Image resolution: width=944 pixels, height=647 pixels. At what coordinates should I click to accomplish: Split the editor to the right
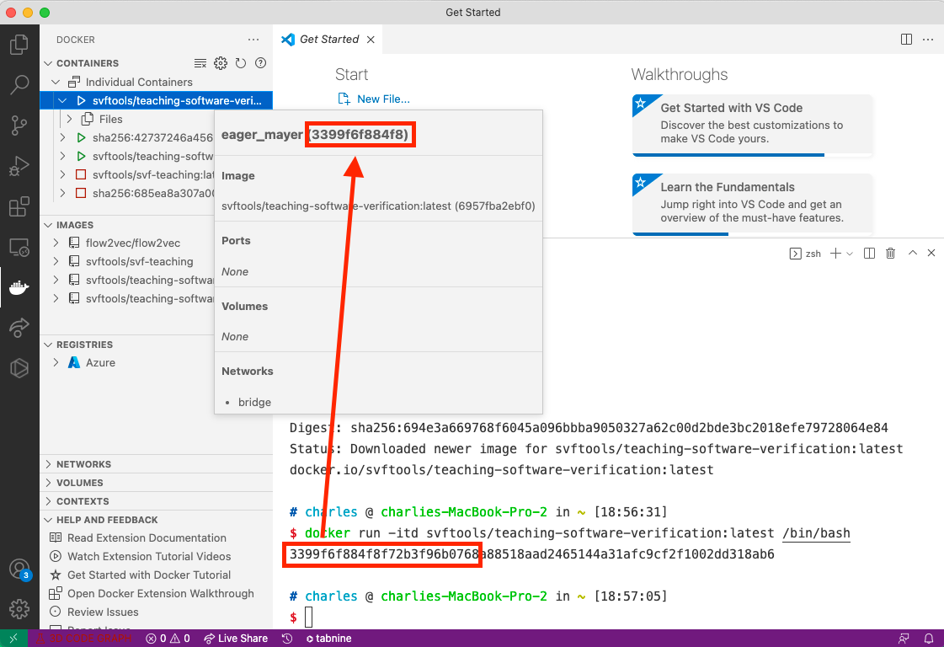[x=906, y=39]
